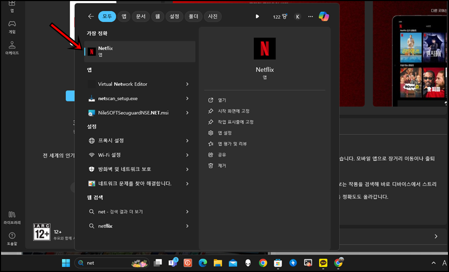Switch to the 문서 filter tab
Viewport: 449px width, 272px height.
click(141, 17)
